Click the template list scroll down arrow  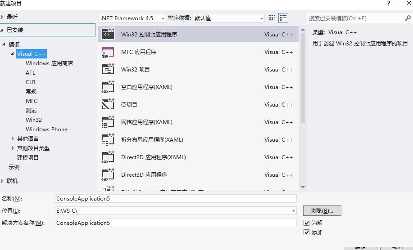point(303,187)
